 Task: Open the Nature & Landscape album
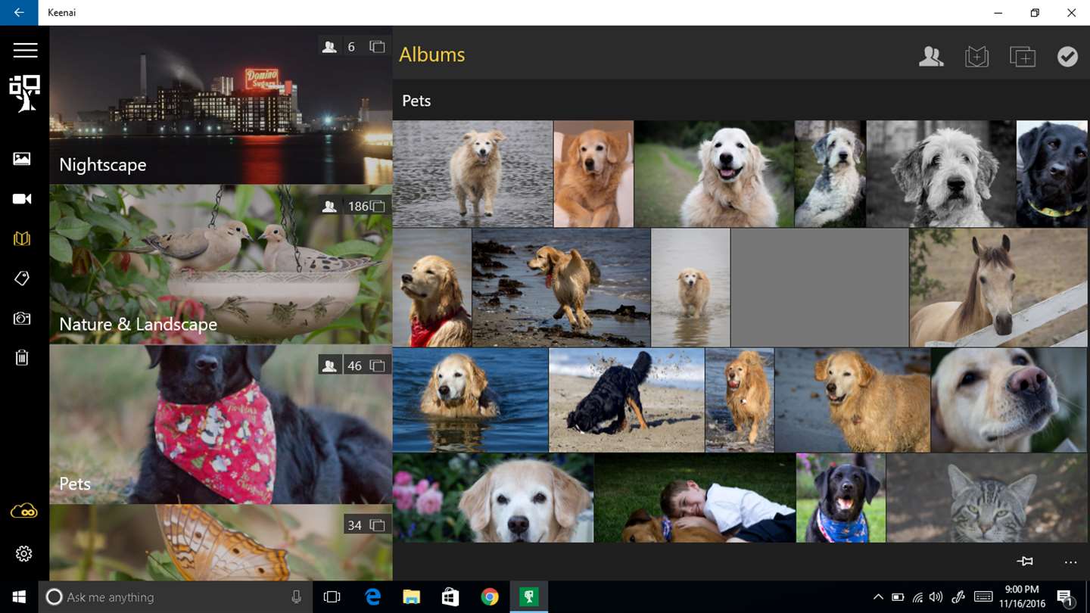[221, 265]
